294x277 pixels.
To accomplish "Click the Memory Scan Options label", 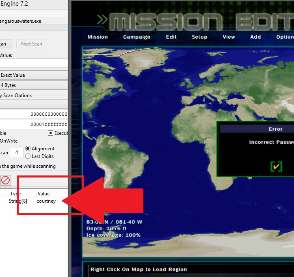I will pyautogui.click(x=16, y=95).
